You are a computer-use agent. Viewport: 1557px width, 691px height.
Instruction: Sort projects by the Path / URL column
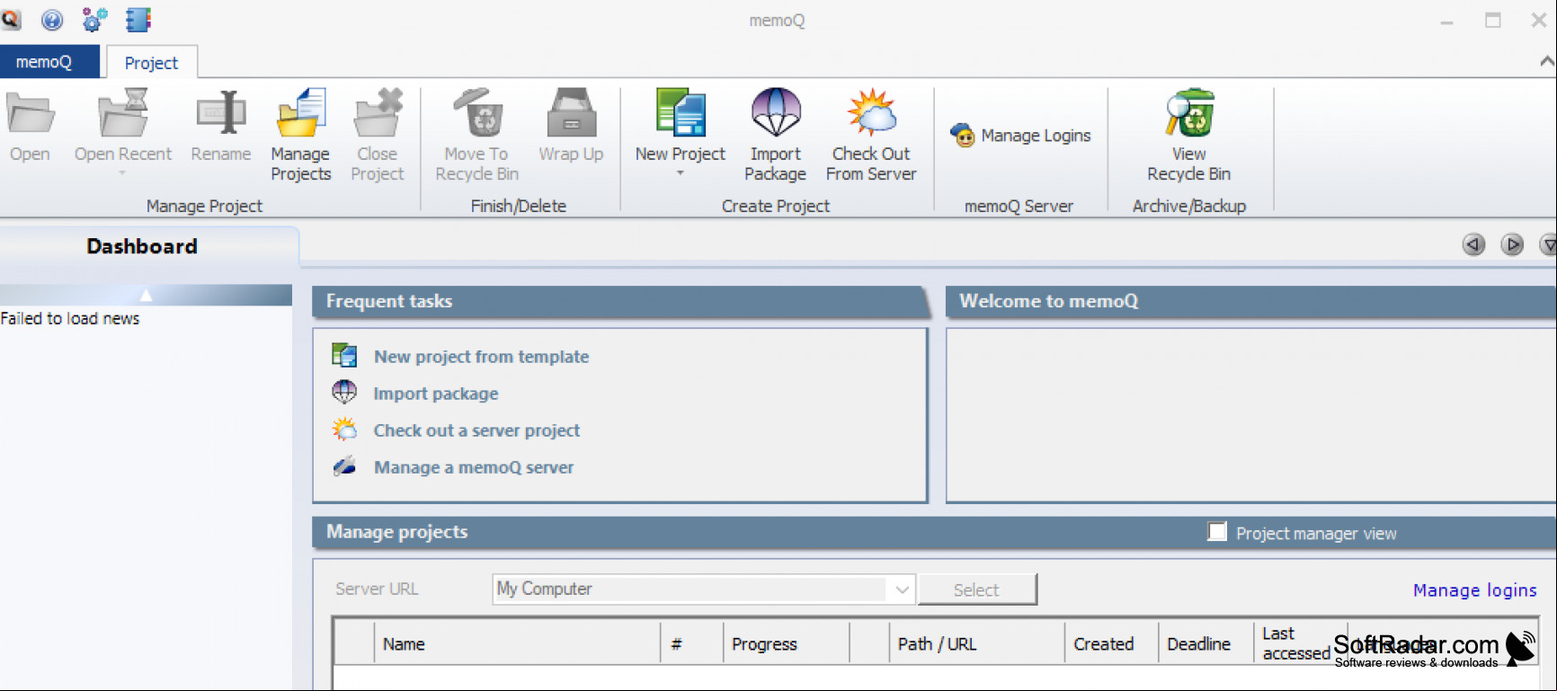click(976, 643)
